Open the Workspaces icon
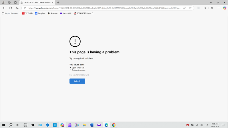 tap(9, 3)
